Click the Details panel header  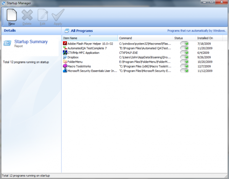[x=31, y=31]
